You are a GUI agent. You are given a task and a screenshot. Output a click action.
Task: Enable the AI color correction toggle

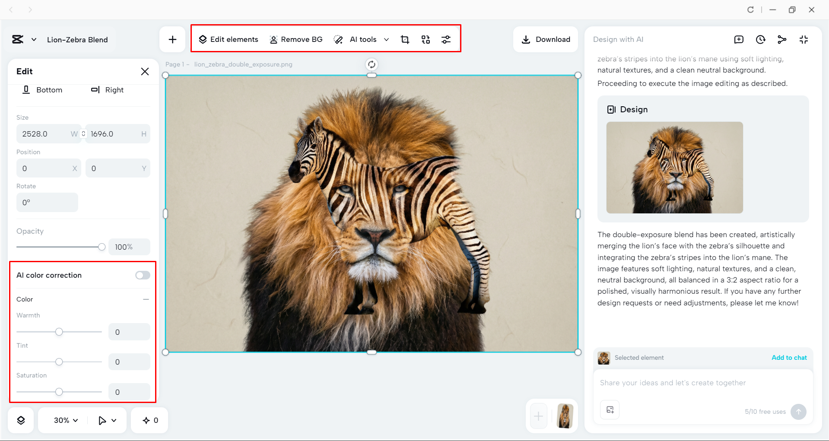(143, 275)
